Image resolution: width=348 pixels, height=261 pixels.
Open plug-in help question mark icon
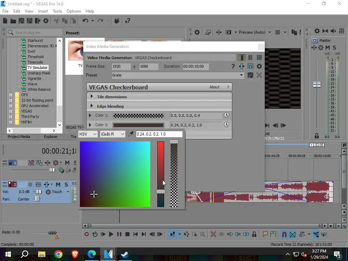click(233, 66)
